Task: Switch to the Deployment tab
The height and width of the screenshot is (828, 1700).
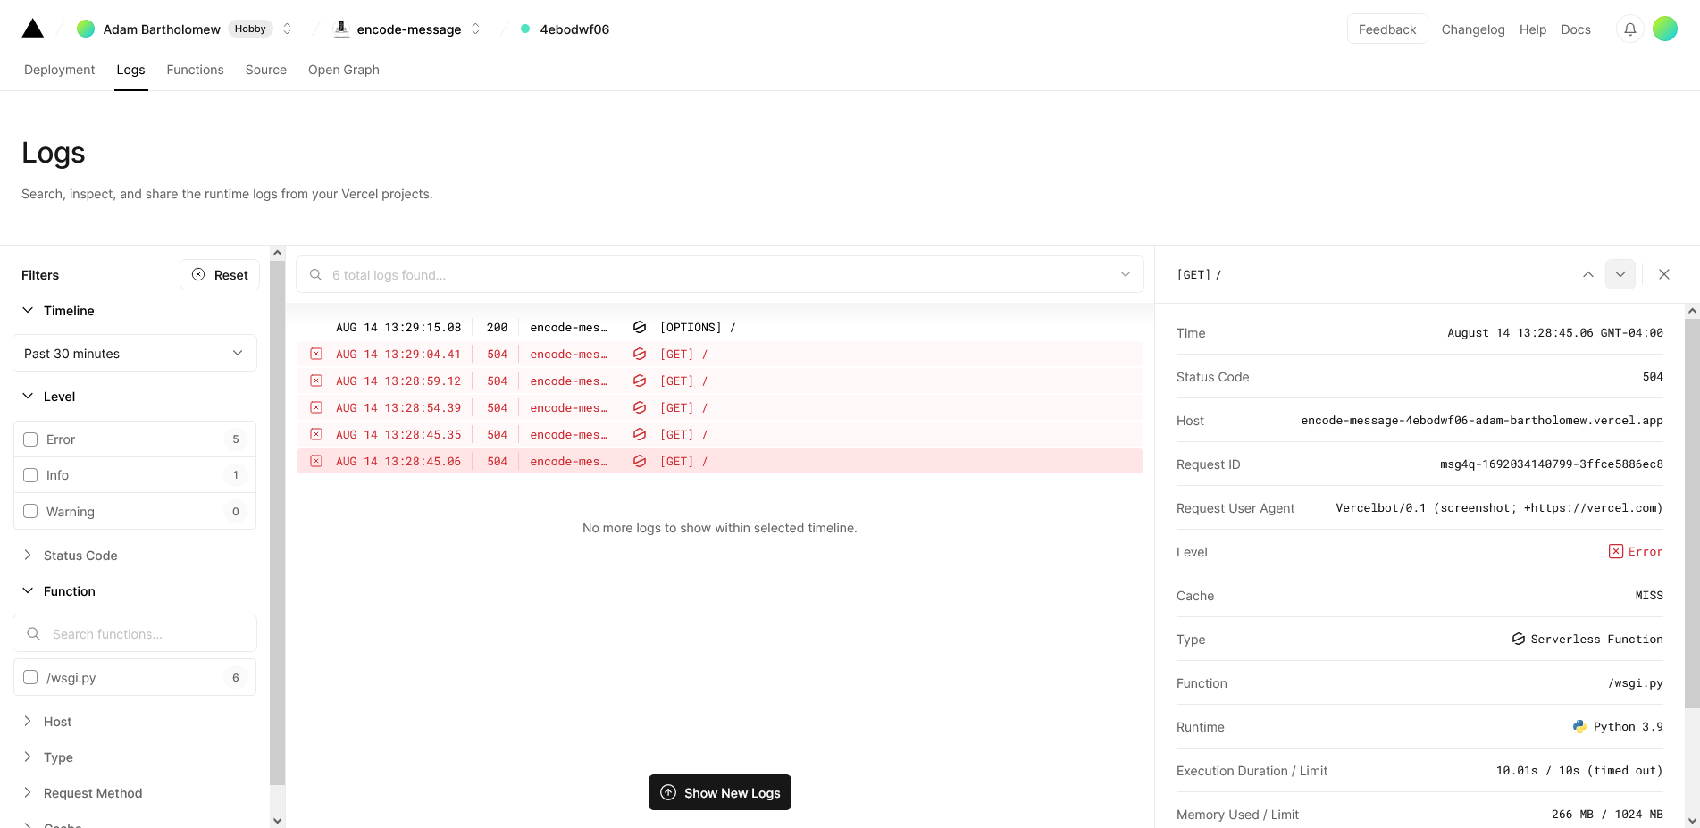Action: (x=59, y=70)
